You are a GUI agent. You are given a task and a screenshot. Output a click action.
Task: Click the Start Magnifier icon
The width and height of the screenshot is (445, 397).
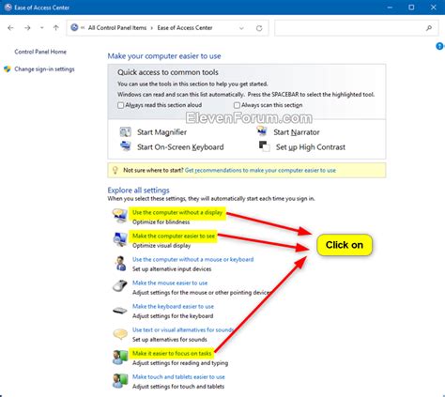tap(126, 132)
